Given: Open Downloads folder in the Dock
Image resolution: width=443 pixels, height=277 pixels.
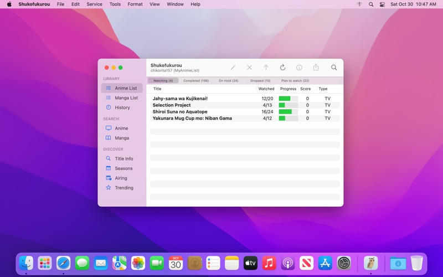Looking at the screenshot, I should pos(398,263).
